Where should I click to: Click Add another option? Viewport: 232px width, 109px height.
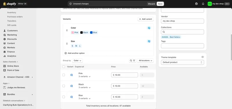point(75,53)
